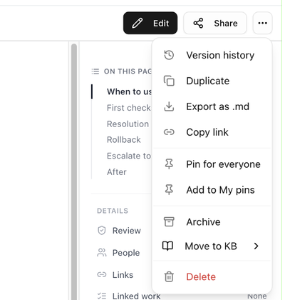
Task: Choose Duplicate in the options menu
Action: click(x=212, y=81)
